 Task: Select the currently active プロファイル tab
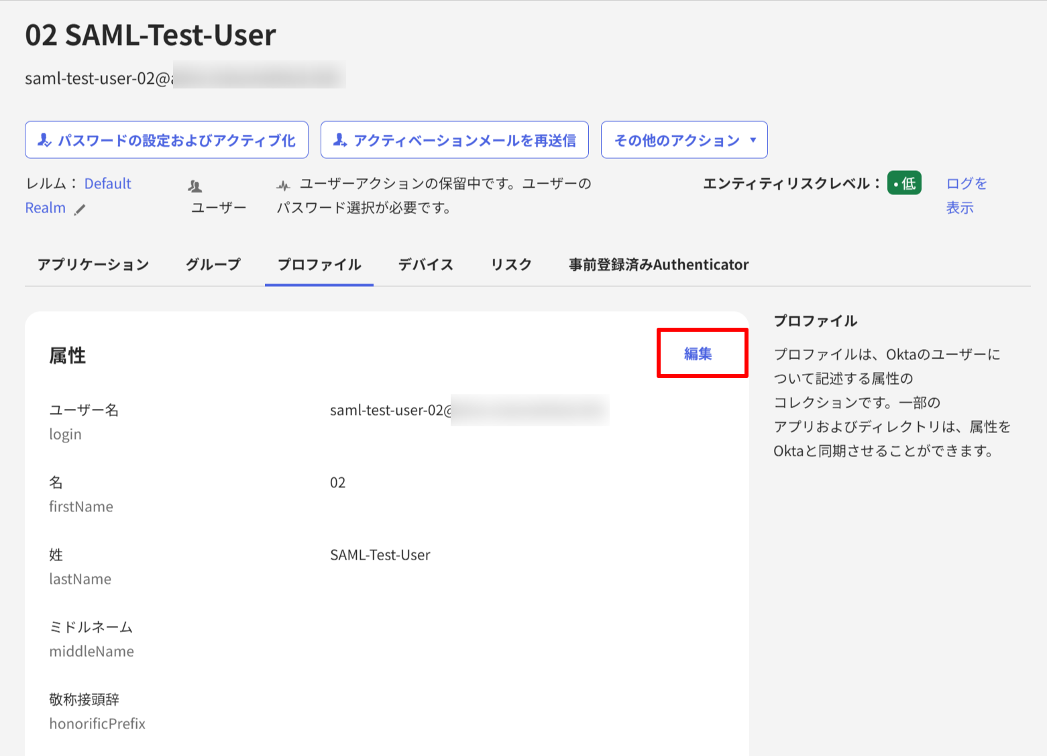[319, 265]
